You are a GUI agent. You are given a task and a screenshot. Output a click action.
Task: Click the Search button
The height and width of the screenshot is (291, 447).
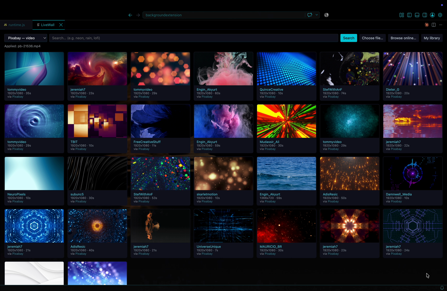click(349, 38)
